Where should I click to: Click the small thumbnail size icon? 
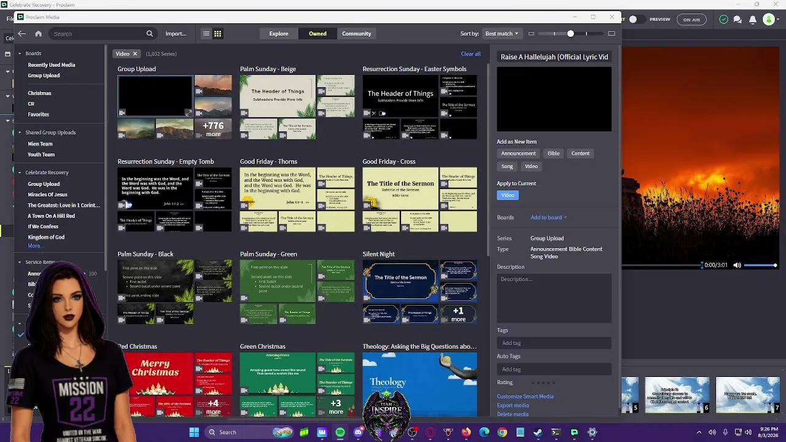pyautogui.click(x=531, y=34)
